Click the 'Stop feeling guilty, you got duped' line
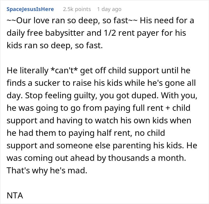Screen dimensions: 209x204 [x=102, y=96]
